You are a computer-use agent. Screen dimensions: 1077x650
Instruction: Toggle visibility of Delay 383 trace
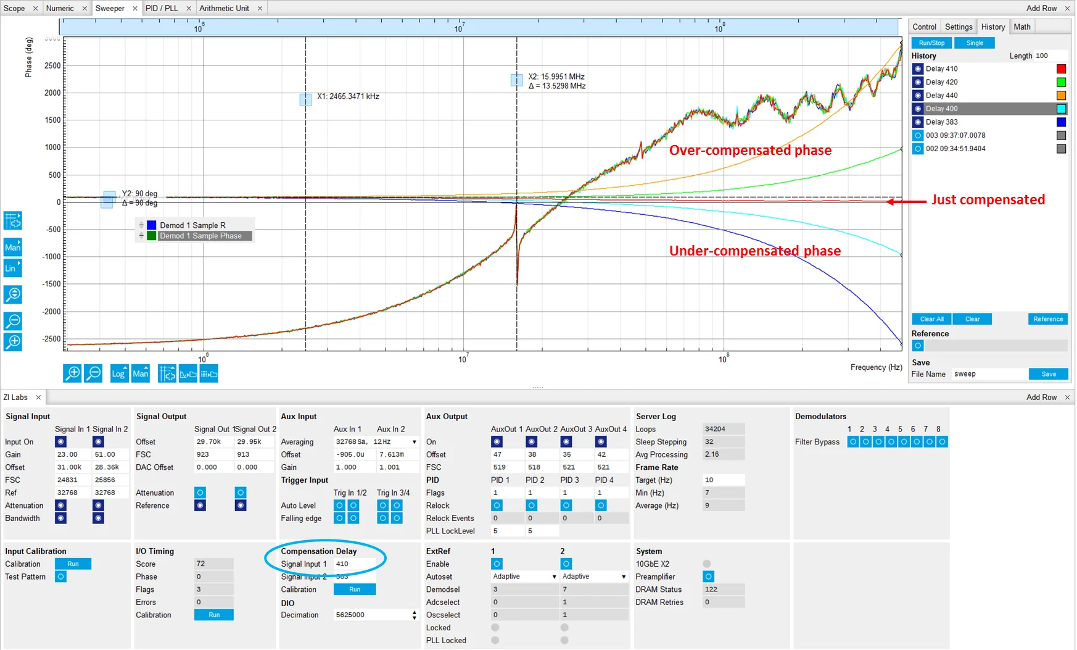(918, 122)
